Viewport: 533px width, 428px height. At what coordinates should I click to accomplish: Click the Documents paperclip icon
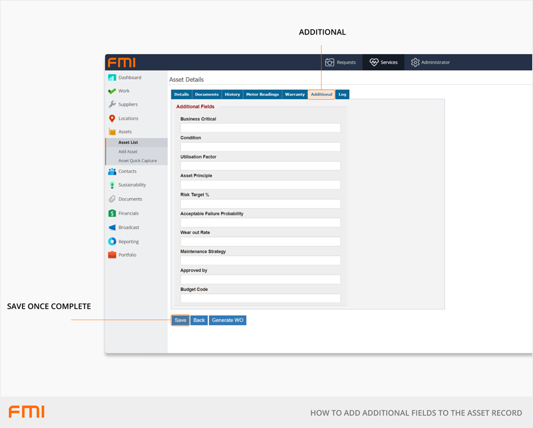(112, 200)
